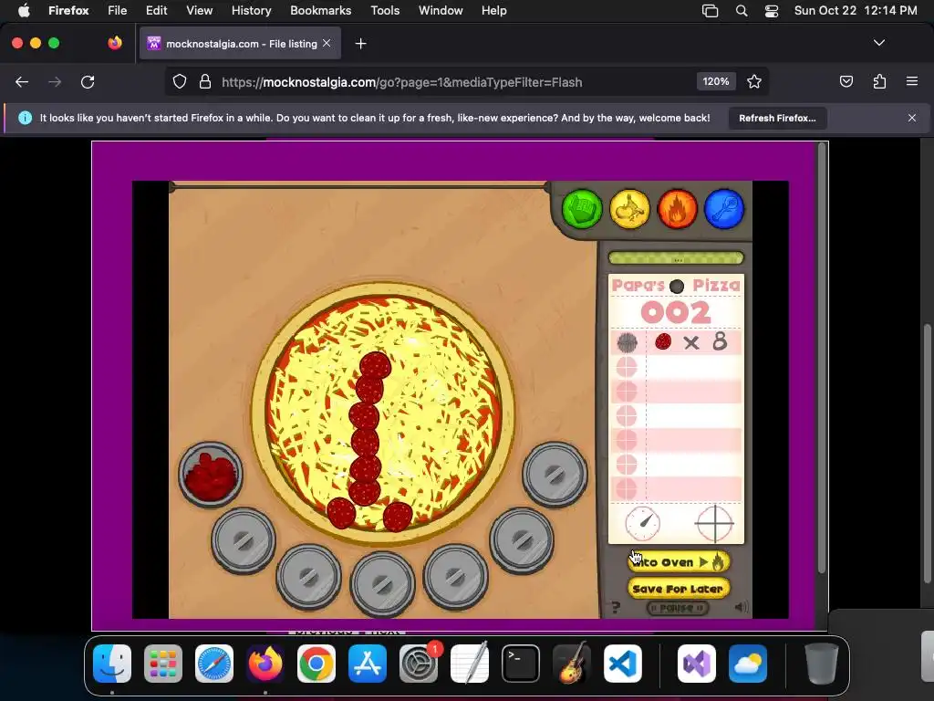The height and width of the screenshot is (701, 934).
Task: Open the Bookmarks menu
Action: pos(320,11)
